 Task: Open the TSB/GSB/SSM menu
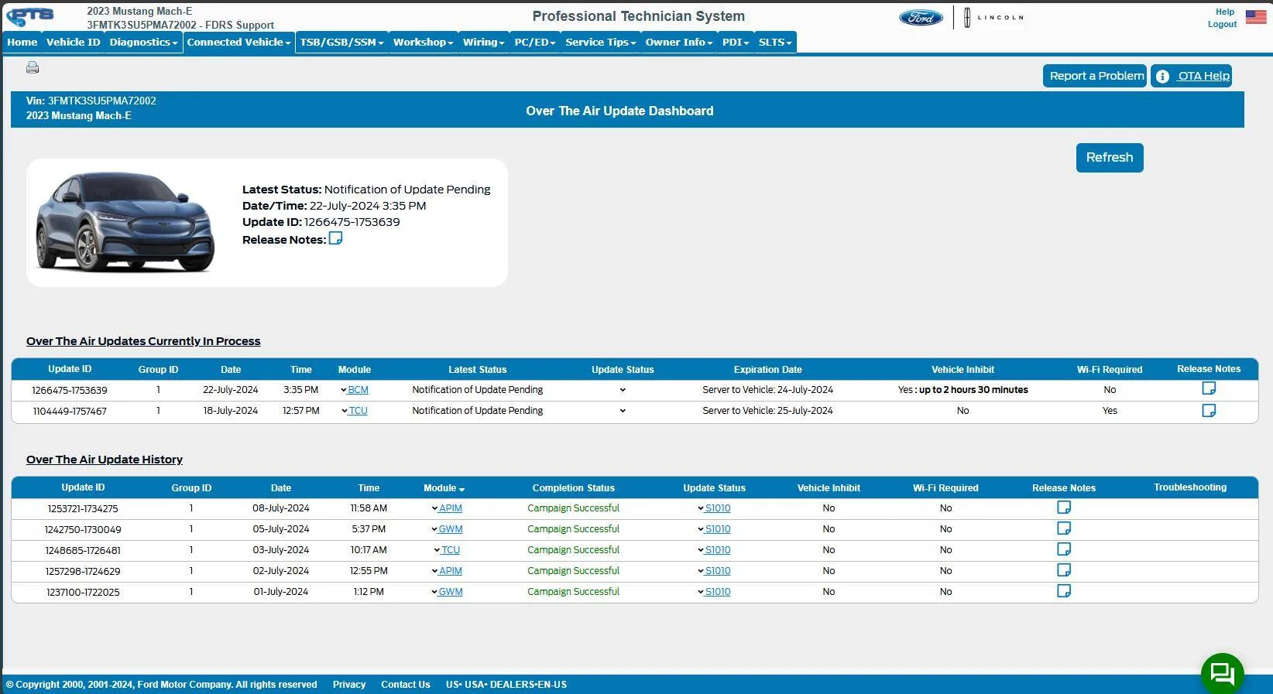(x=341, y=43)
